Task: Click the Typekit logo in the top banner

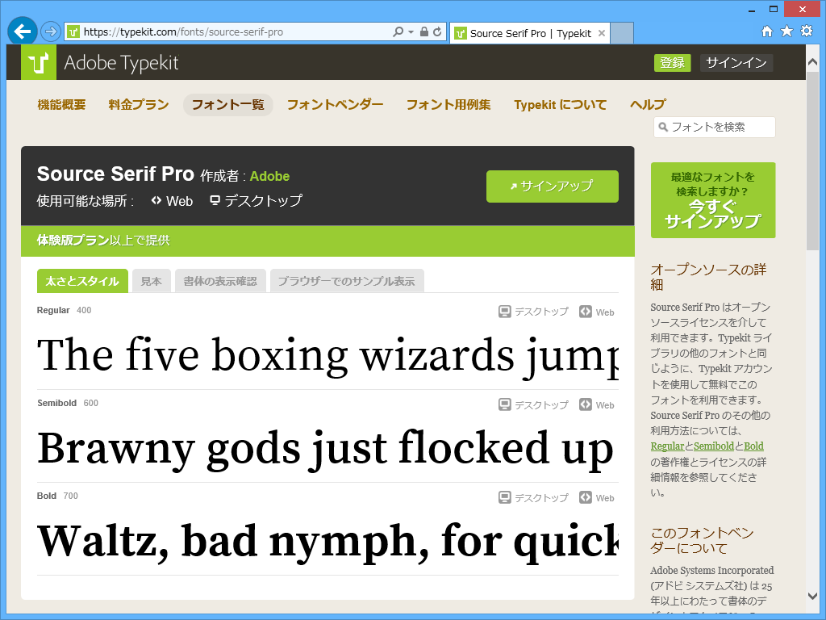Action: tap(39, 62)
